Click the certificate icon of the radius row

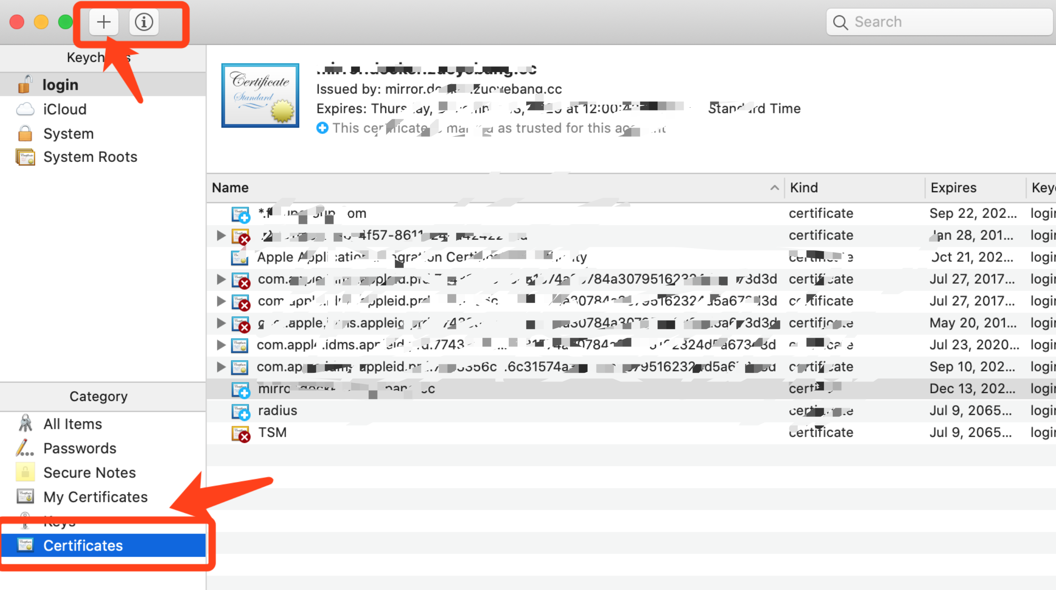point(240,411)
